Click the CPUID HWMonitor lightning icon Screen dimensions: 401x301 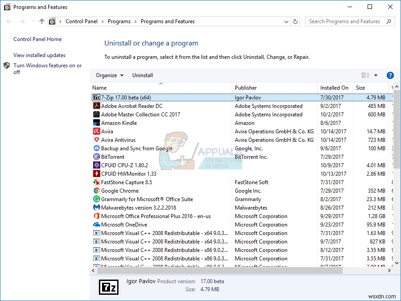click(96, 173)
